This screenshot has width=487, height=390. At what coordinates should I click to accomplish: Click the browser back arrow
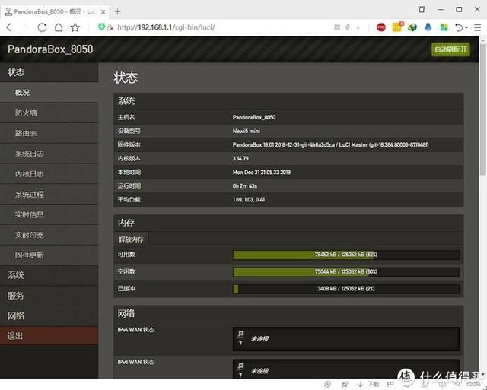tap(8, 27)
